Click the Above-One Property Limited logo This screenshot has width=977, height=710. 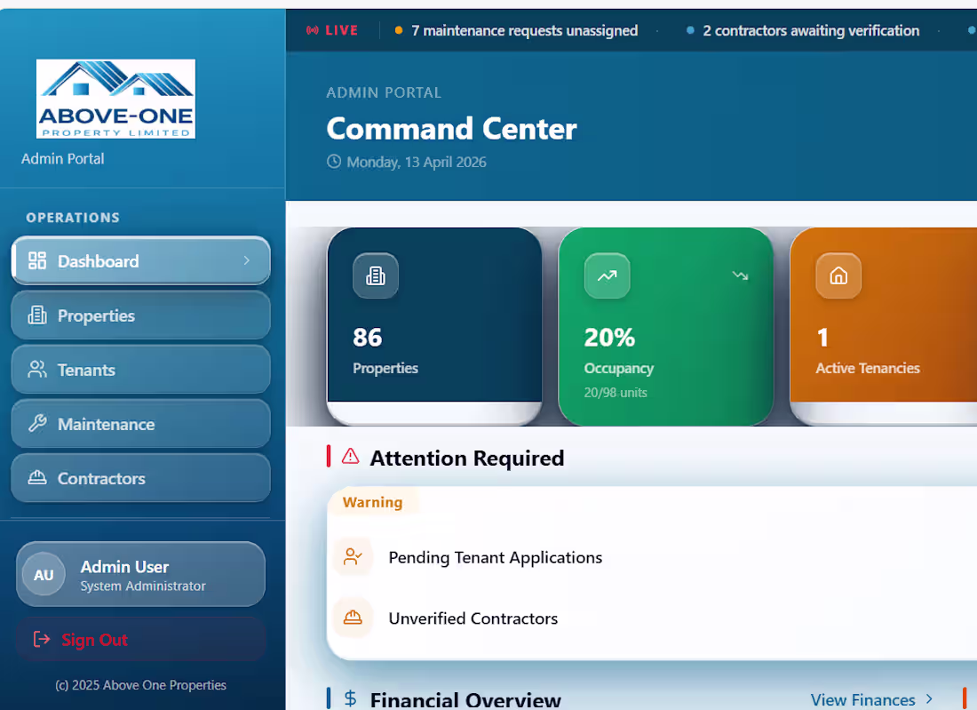[115, 99]
